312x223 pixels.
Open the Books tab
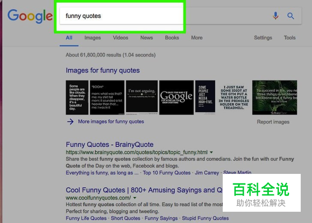click(x=172, y=37)
